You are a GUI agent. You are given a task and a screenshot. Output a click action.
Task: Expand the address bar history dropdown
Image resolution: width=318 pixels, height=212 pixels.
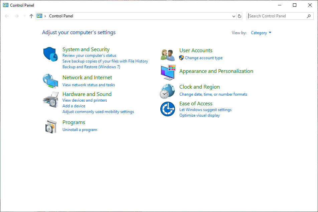[234, 16]
